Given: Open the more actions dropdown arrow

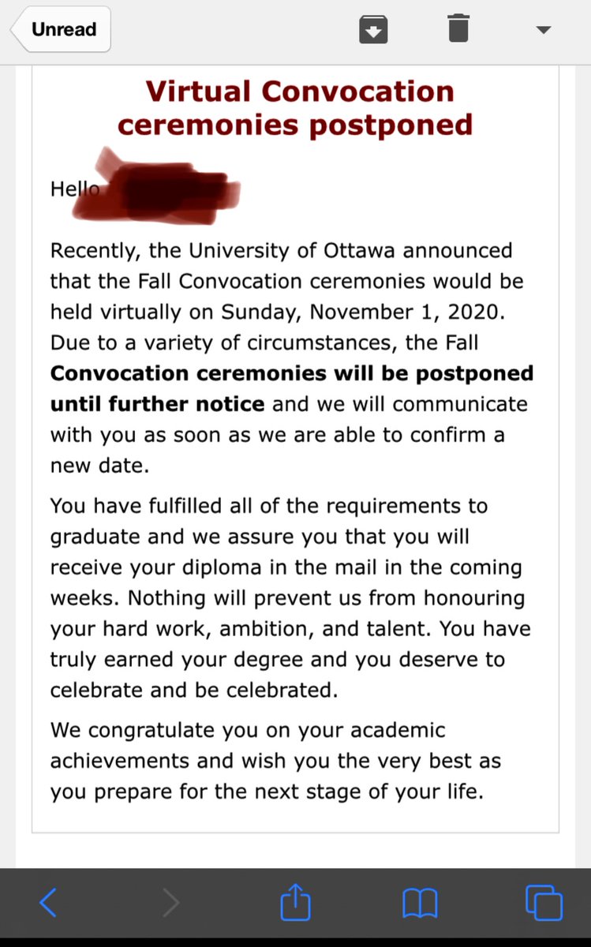Looking at the screenshot, I should point(543,30).
